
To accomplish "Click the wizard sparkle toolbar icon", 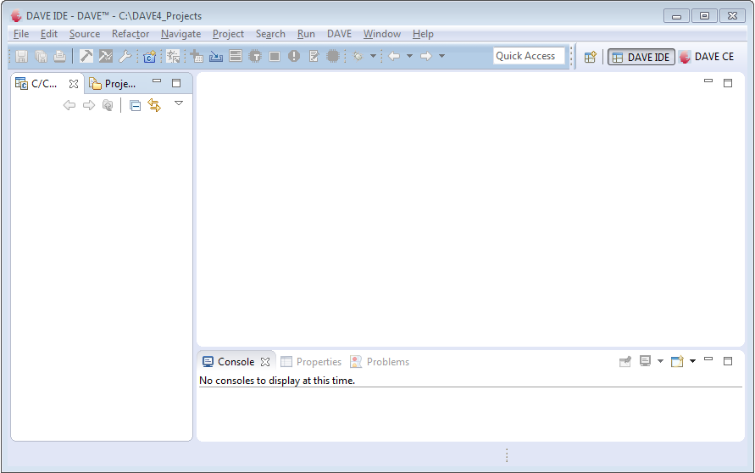I will [x=173, y=56].
